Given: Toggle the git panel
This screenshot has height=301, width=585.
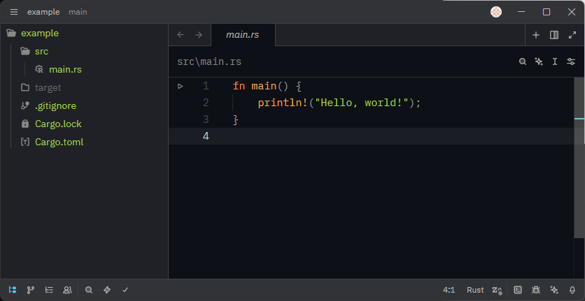Looking at the screenshot, I should tap(31, 290).
